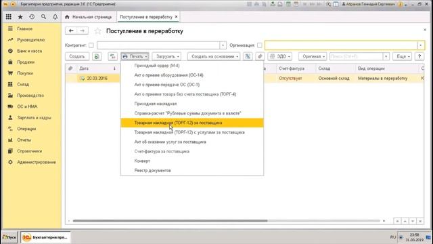
Task: Select Товарная накладная (ТОРГ-12) за поставщика
Action: [192, 123]
